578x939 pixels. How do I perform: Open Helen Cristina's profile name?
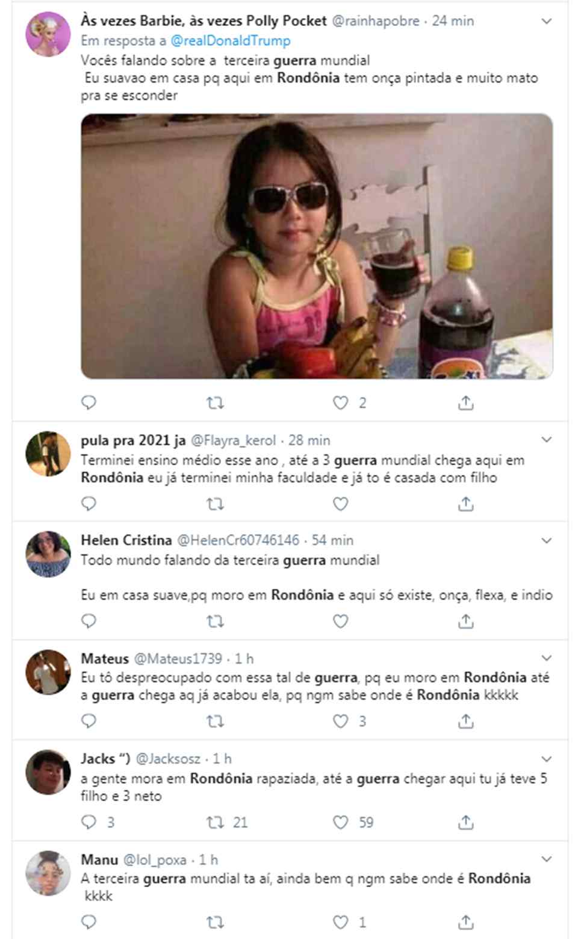(x=126, y=540)
